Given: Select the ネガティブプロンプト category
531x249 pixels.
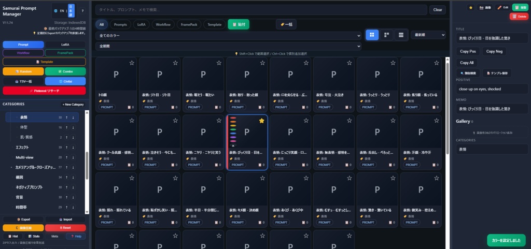Looking at the screenshot, I should coord(29,187).
